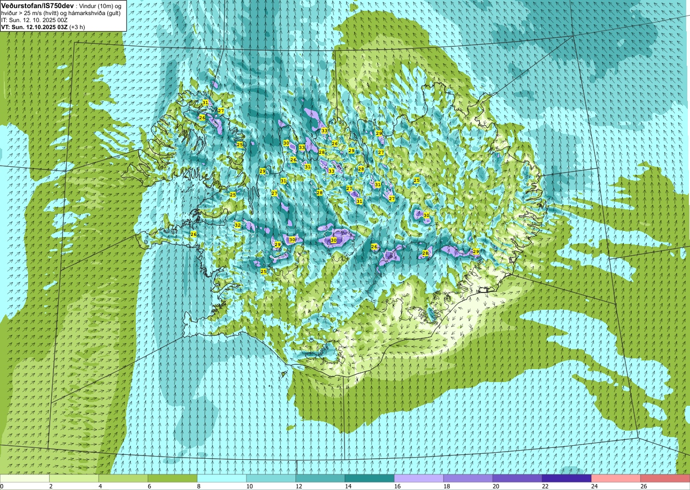The image size is (690, 490).
Task: Click the 18–20 m/s medium purple legend swatch
Action: click(x=468, y=478)
